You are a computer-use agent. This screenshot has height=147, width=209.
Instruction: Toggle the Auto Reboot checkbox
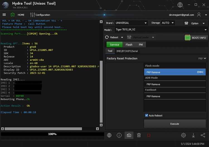147,115
